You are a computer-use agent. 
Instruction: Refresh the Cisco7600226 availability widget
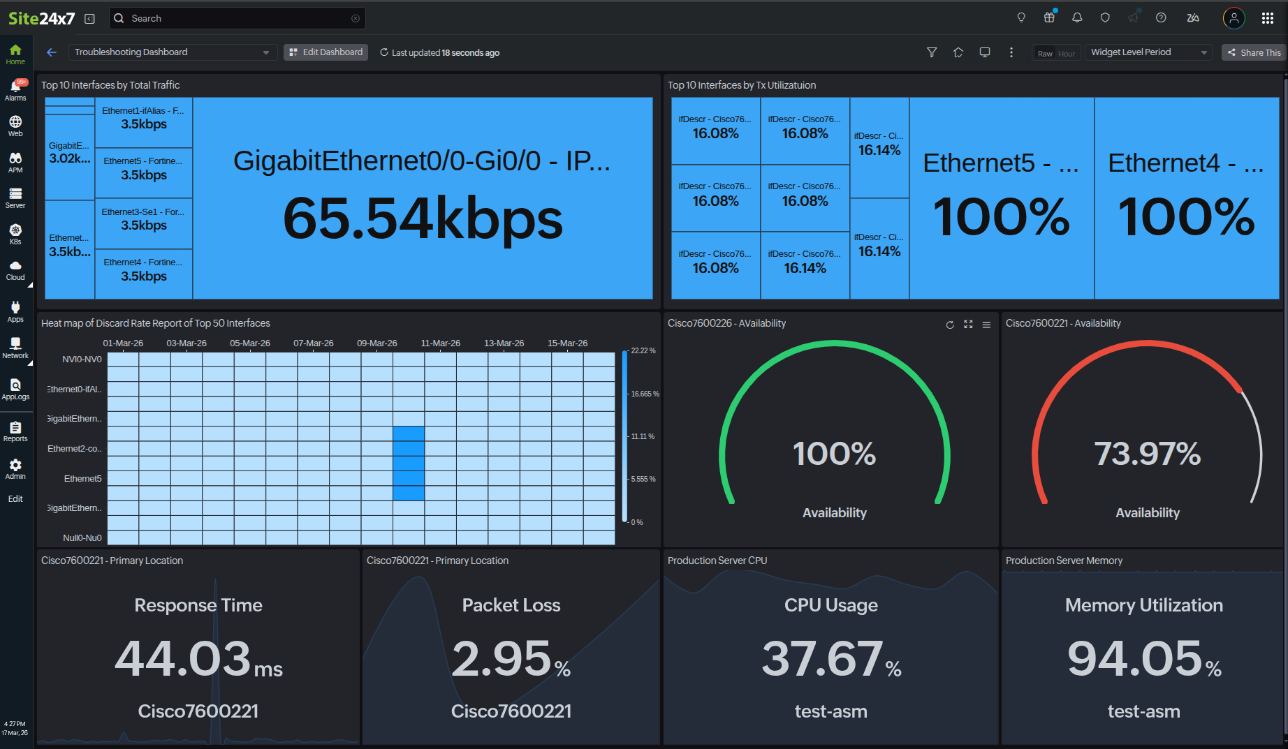pyautogui.click(x=950, y=325)
